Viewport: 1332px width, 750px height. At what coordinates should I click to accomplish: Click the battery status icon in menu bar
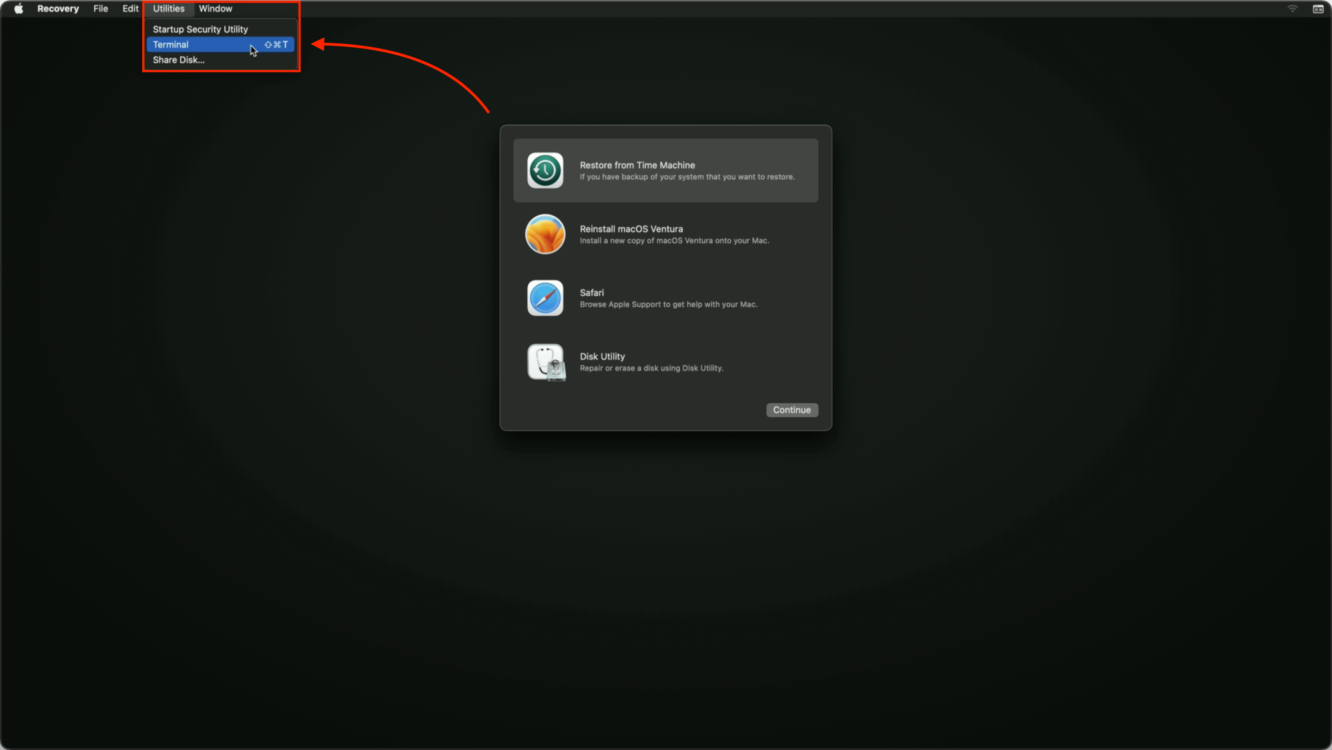1319,8
